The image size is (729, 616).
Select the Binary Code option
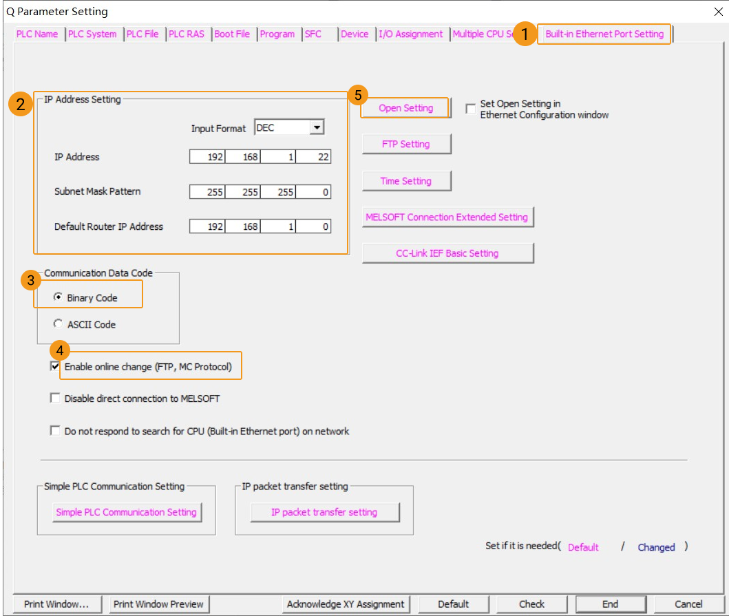click(58, 297)
